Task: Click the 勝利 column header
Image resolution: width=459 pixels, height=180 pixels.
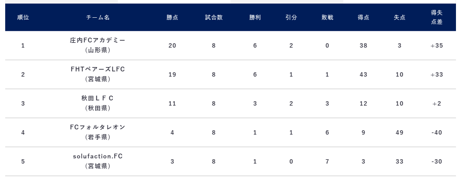Action: coord(255,18)
